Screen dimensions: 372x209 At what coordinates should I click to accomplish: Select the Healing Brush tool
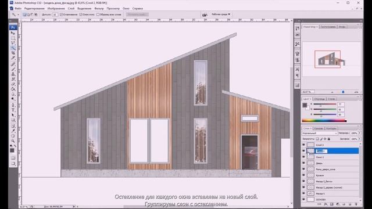(x=13, y=64)
